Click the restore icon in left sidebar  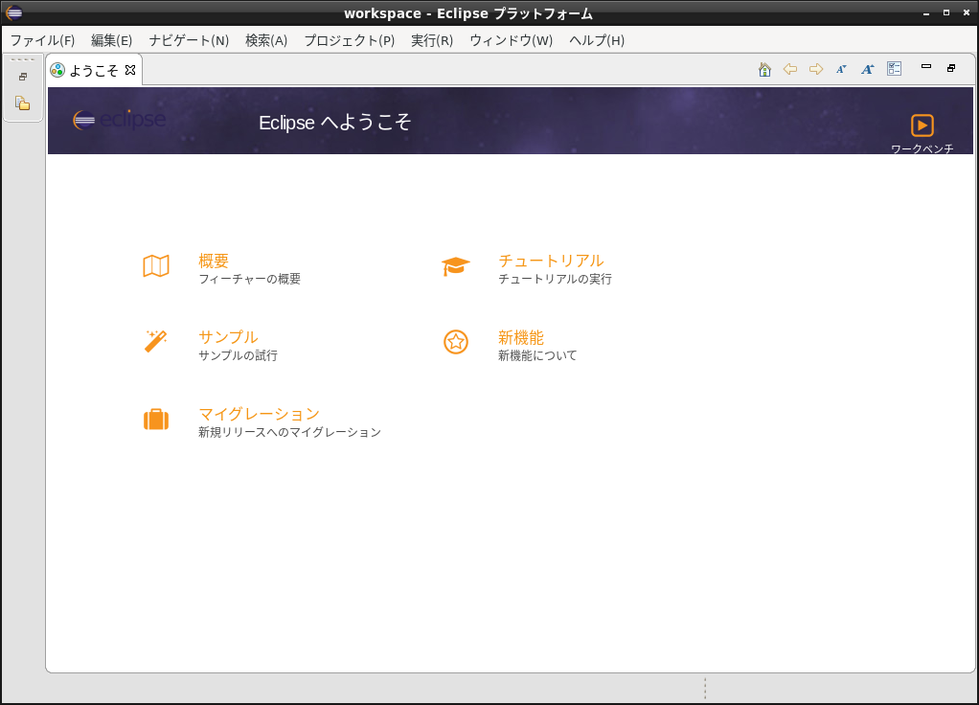tap(23, 77)
